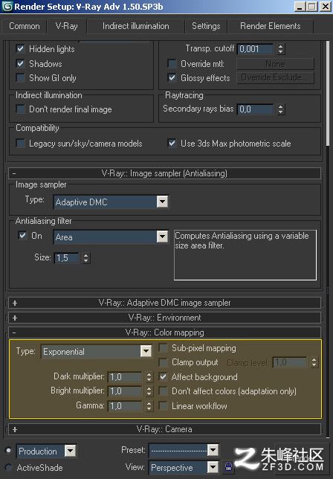
Task: Open the Preset dropdown
Action: click(x=213, y=450)
